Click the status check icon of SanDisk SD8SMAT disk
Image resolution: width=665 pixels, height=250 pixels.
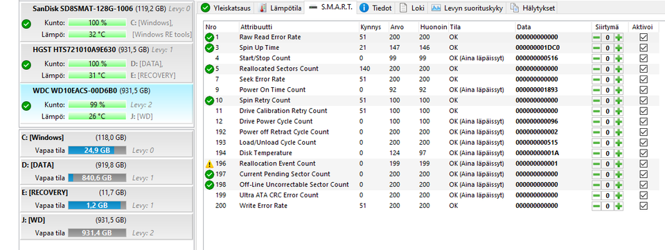click(x=26, y=24)
